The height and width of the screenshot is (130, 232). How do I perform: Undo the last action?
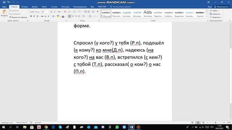tap(8, 2)
